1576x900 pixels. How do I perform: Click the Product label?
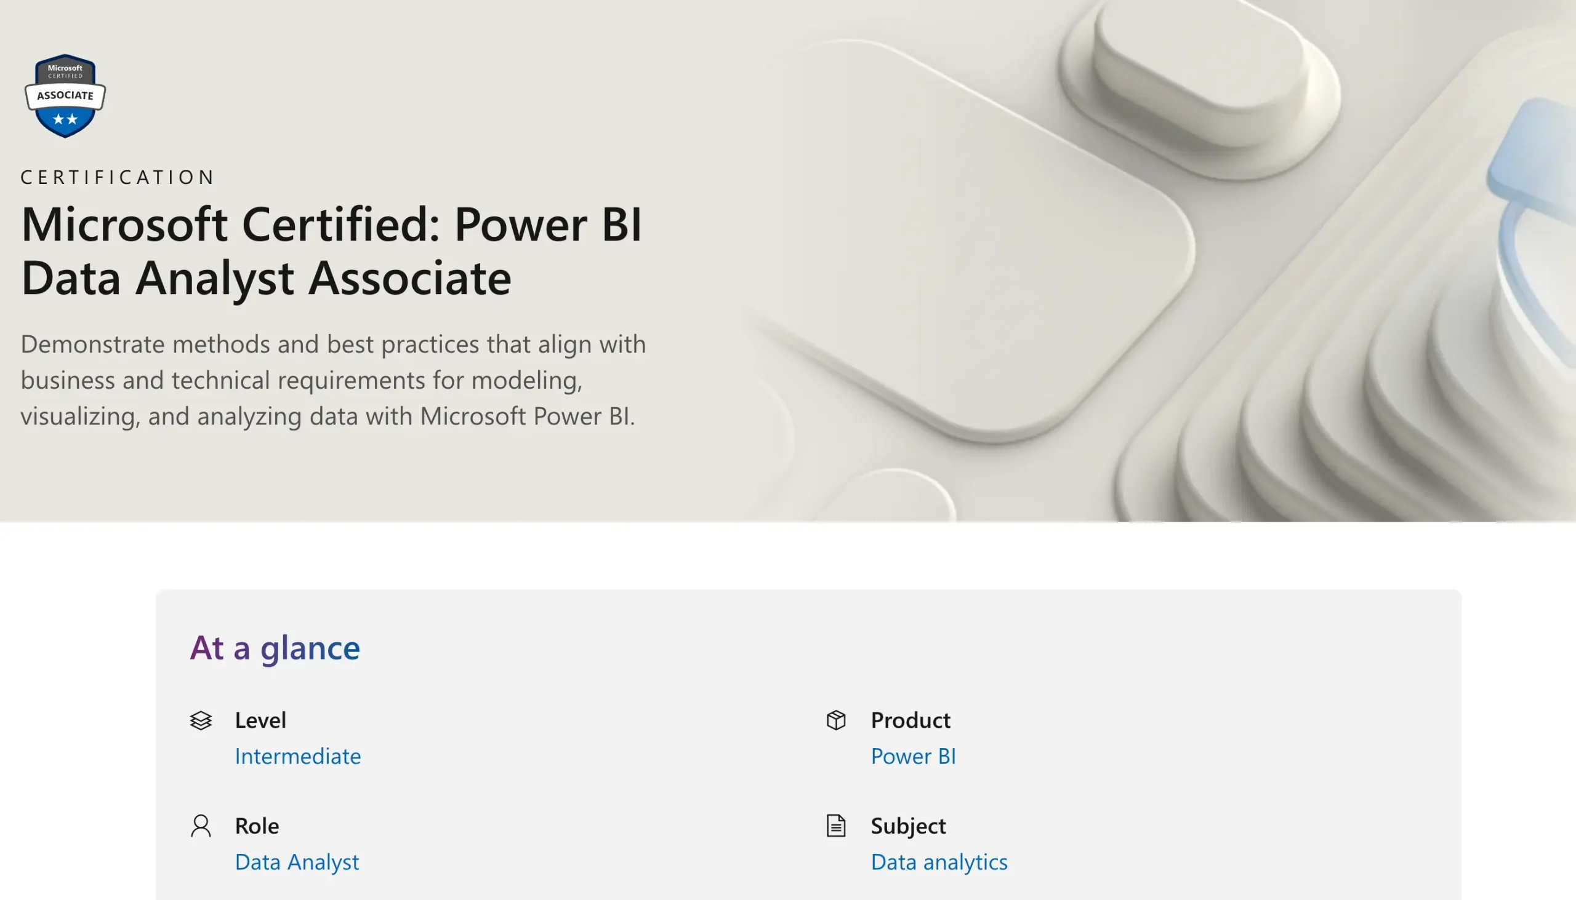[x=911, y=720]
